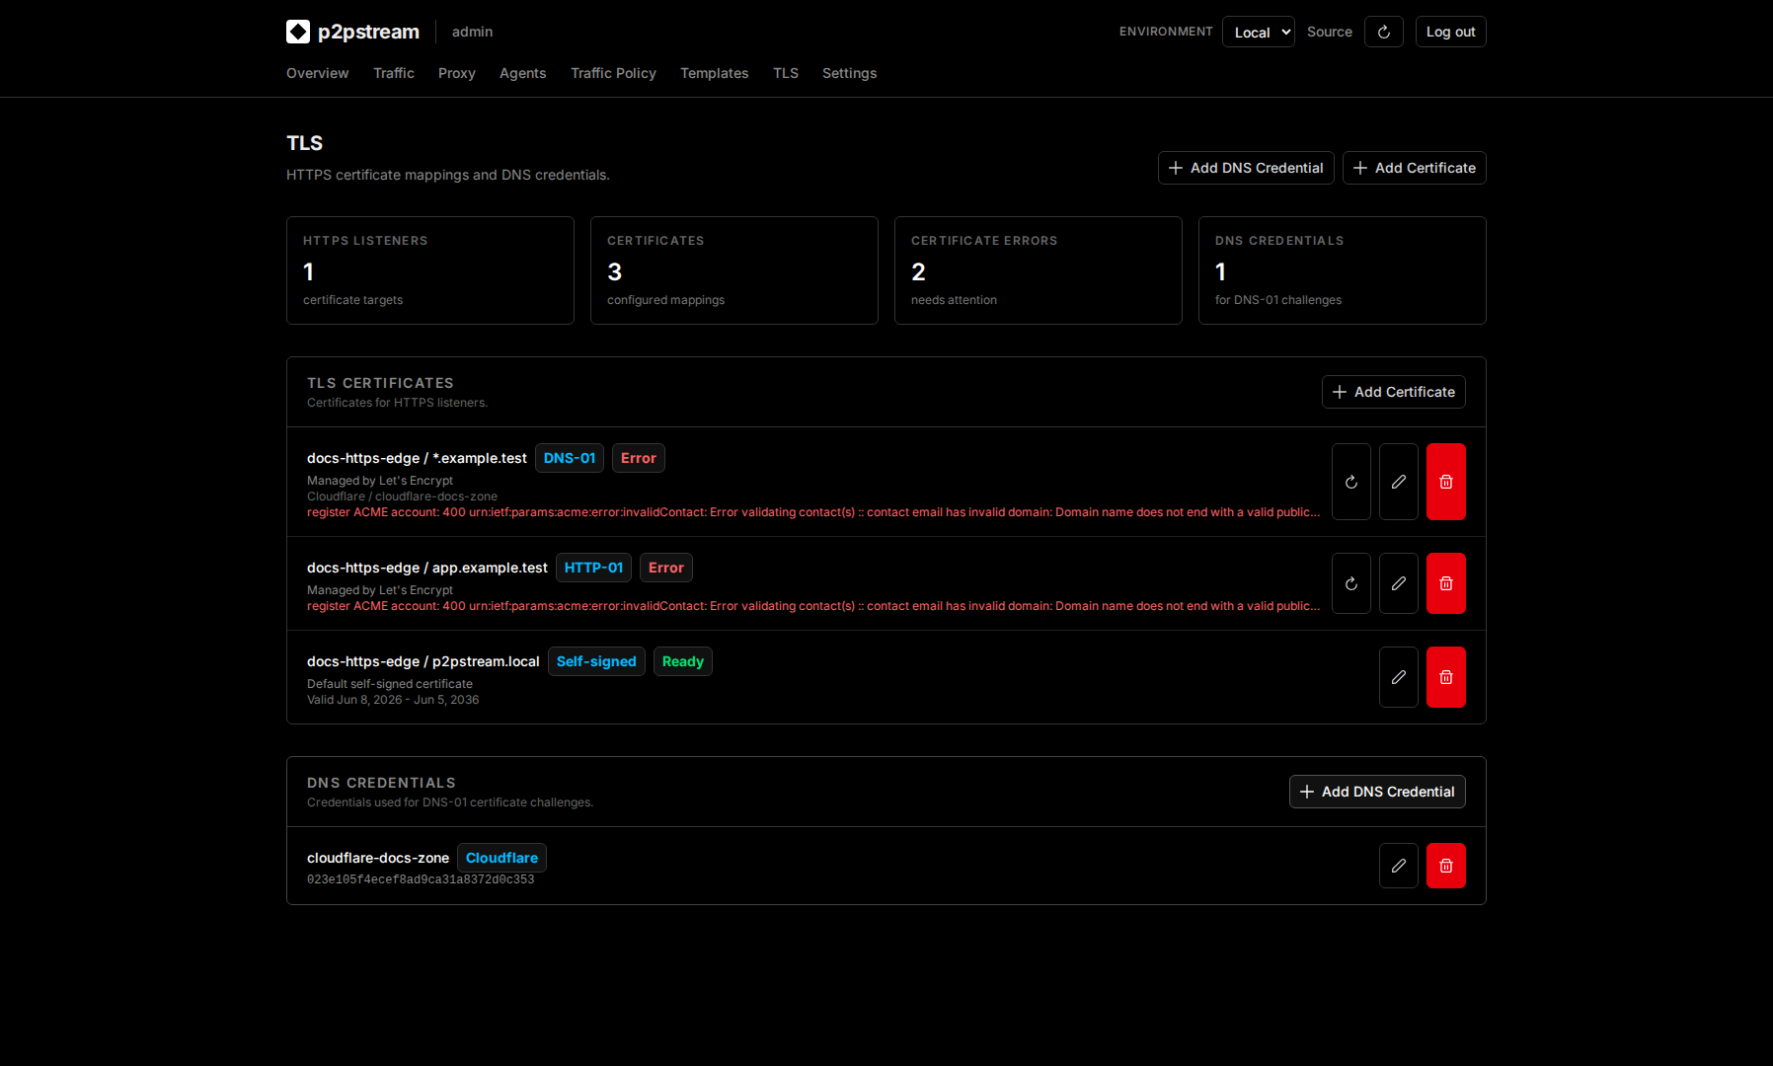
Task: Open the Environment dropdown set to Local
Action: pos(1259,32)
